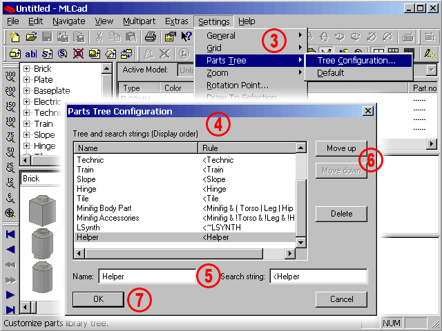
Task: Click the draw pencil with sparkle icon
Action: [430, 54]
